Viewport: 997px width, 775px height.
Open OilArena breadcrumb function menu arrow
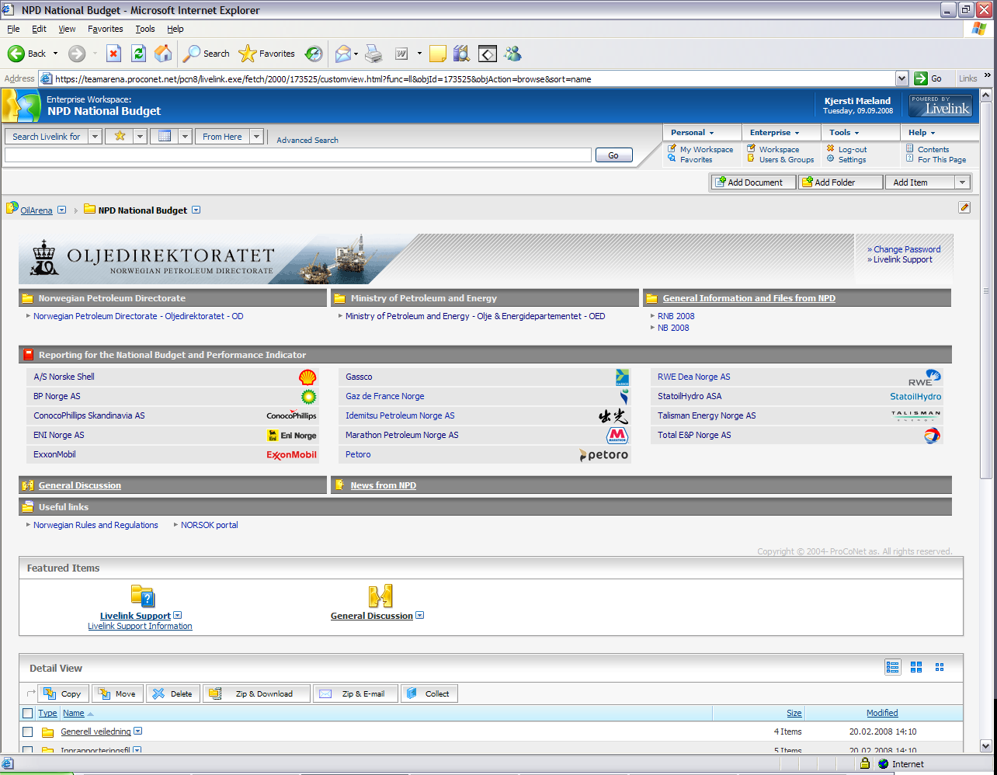click(62, 210)
